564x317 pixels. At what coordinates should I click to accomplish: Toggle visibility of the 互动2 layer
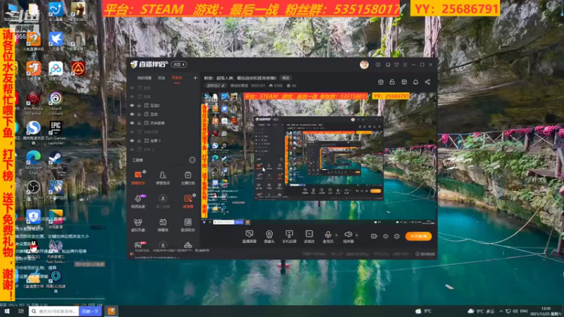pos(132,106)
